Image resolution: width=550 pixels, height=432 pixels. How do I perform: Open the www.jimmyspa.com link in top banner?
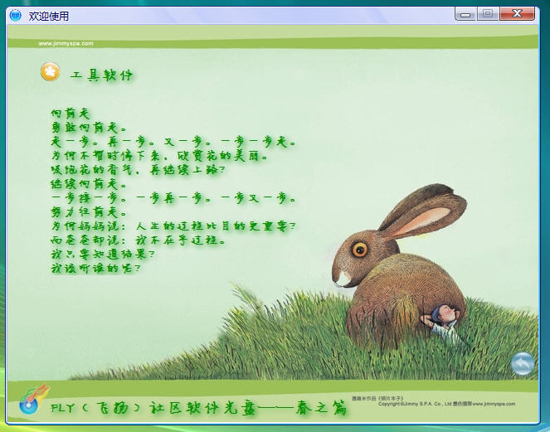pyautogui.click(x=66, y=43)
